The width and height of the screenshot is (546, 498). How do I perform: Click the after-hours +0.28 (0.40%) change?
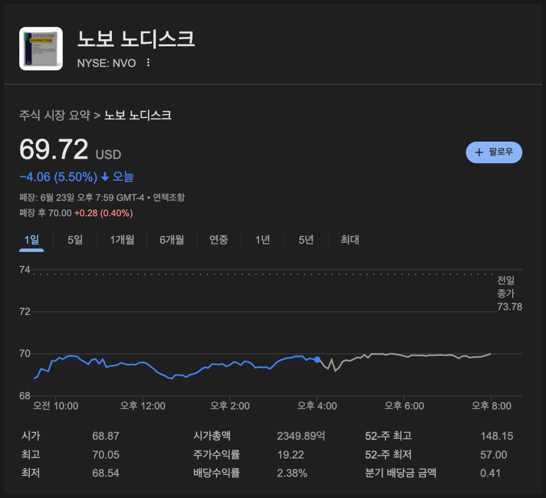click(x=103, y=213)
